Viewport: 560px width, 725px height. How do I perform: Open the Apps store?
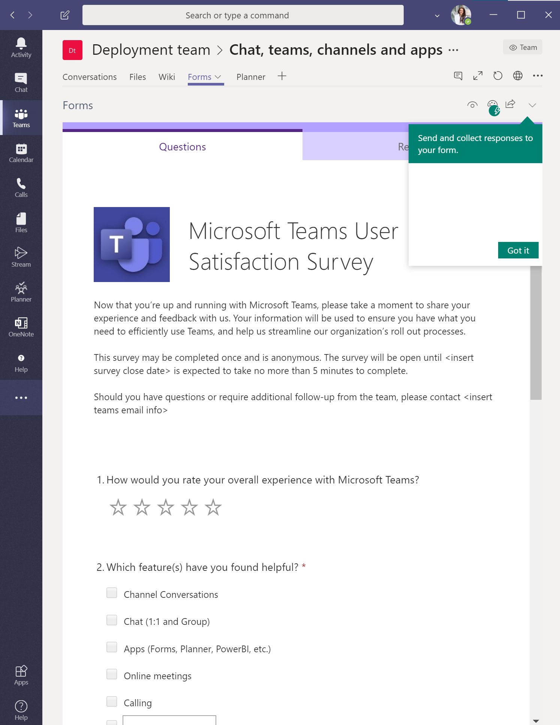point(21,675)
